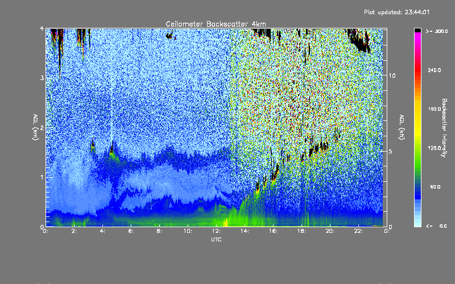The width and height of the screenshot is (455, 284).
Task: Click the 'Plot updated: 23:44:01' timestamp
Action: coord(396,12)
